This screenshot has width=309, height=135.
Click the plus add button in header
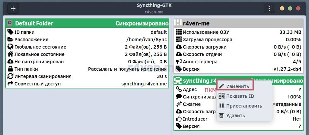tap(13, 8)
